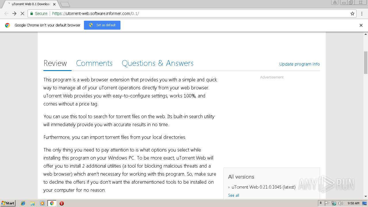Image resolution: width=368 pixels, height=207 pixels.
Task: Go forward with the browser forward arrow
Action: [x=14, y=14]
